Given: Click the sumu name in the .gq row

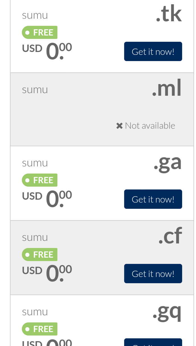Looking at the screenshot, I should click(35, 312).
